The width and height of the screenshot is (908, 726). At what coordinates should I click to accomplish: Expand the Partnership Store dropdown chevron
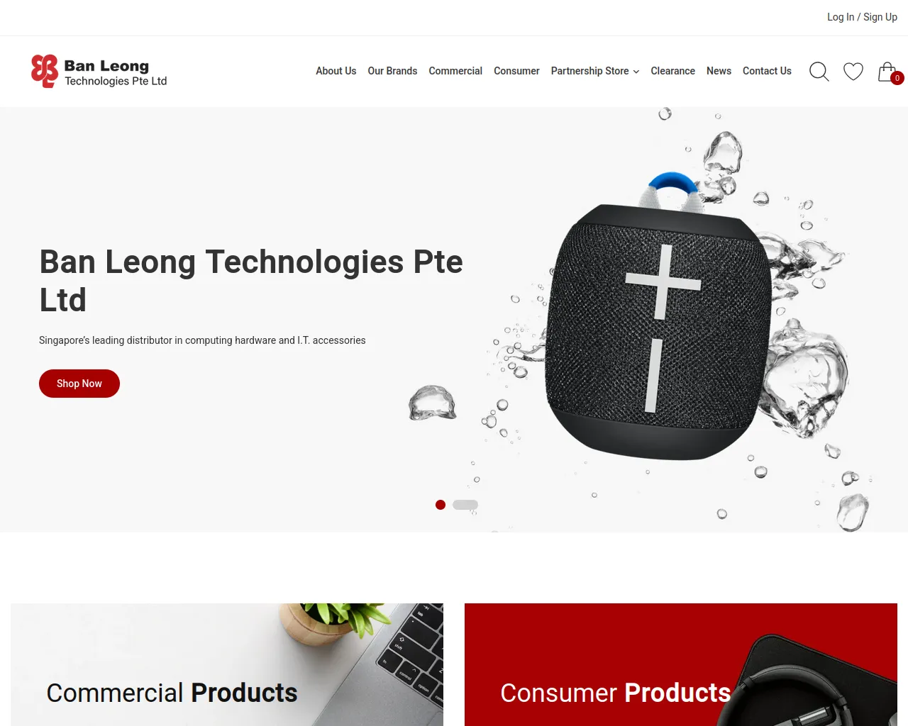[x=636, y=72]
